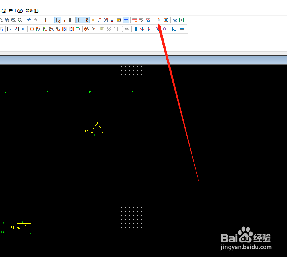Select grid size D
Image resolution: width=287 pixels, height=257 pixels.
pyautogui.click(x=64, y=20)
